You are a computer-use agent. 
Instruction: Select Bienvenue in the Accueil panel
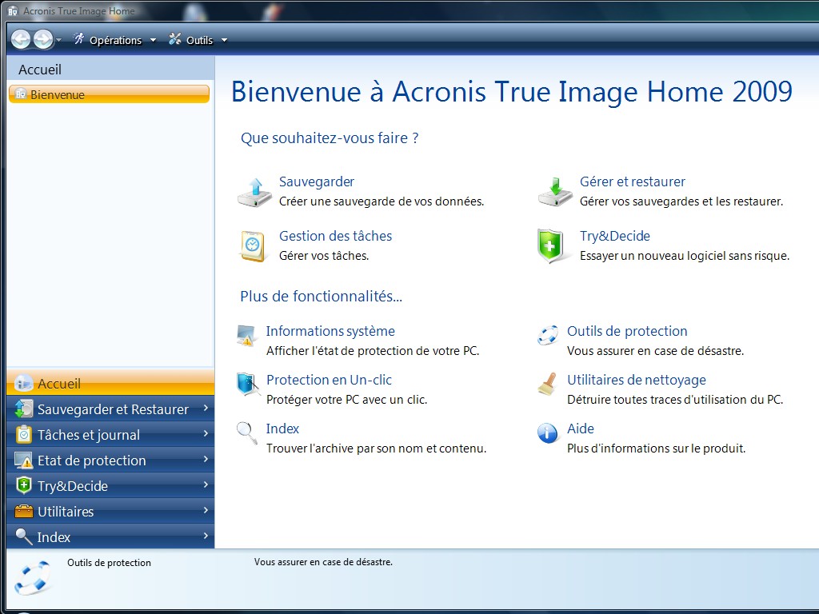109,94
